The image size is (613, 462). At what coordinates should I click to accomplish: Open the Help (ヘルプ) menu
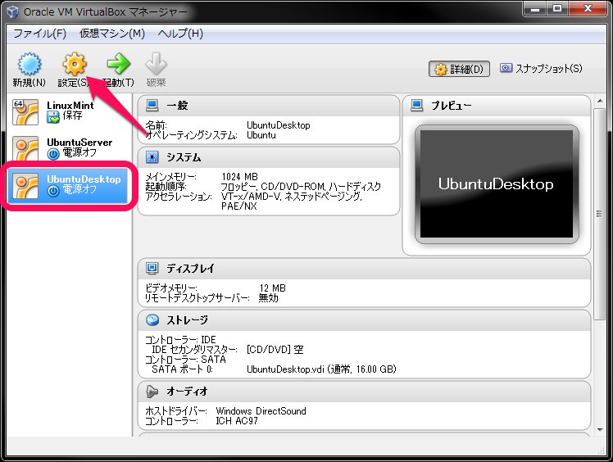click(180, 34)
